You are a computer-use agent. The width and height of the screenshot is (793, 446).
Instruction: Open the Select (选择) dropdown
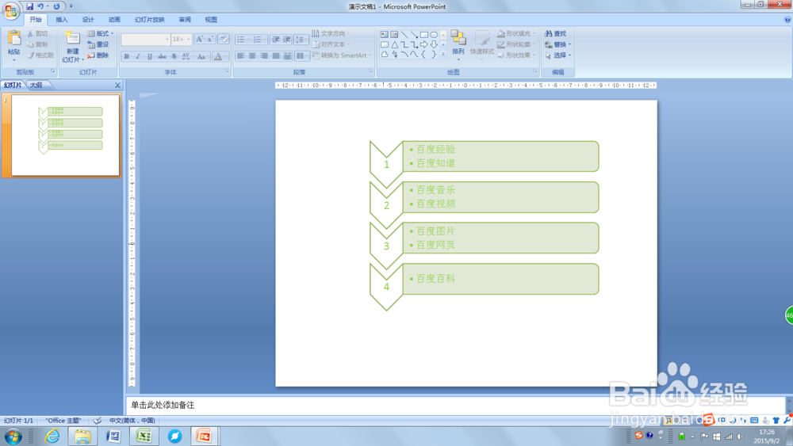pos(558,55)
